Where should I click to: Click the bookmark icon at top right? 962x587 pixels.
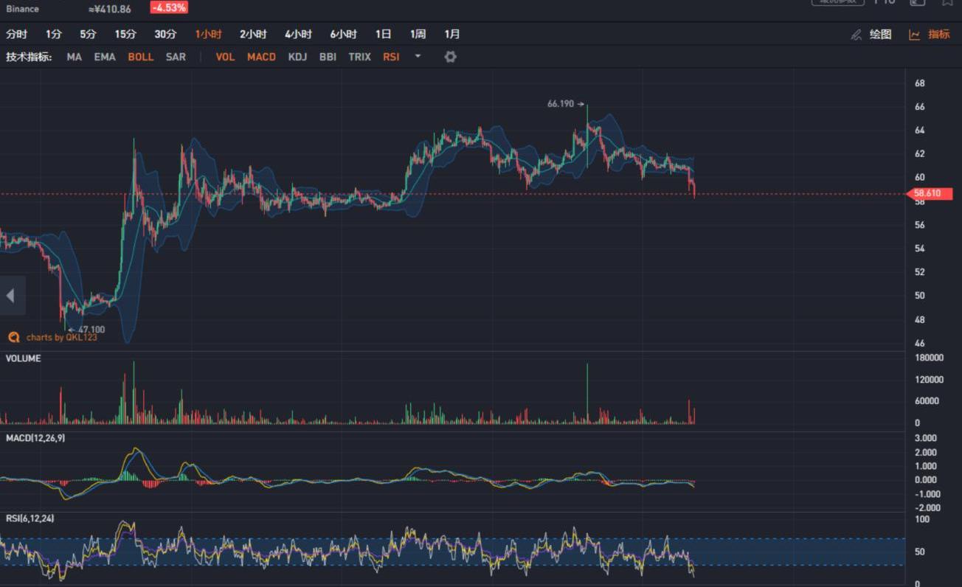(x=947, y=3)
